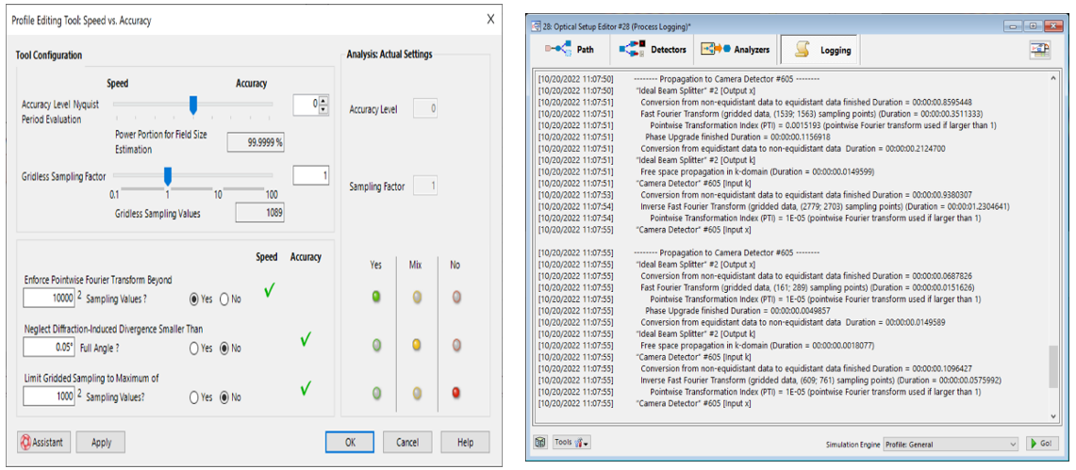The height and width of the screenshot is (470, 1076).
Task: Select No for Enforce Pointwise Fourier Transform
Action: pos(224,300)
